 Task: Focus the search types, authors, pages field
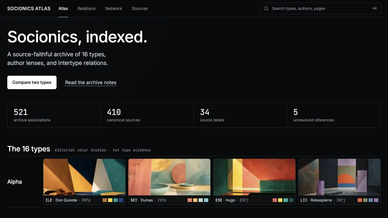[x=320, y=8]
